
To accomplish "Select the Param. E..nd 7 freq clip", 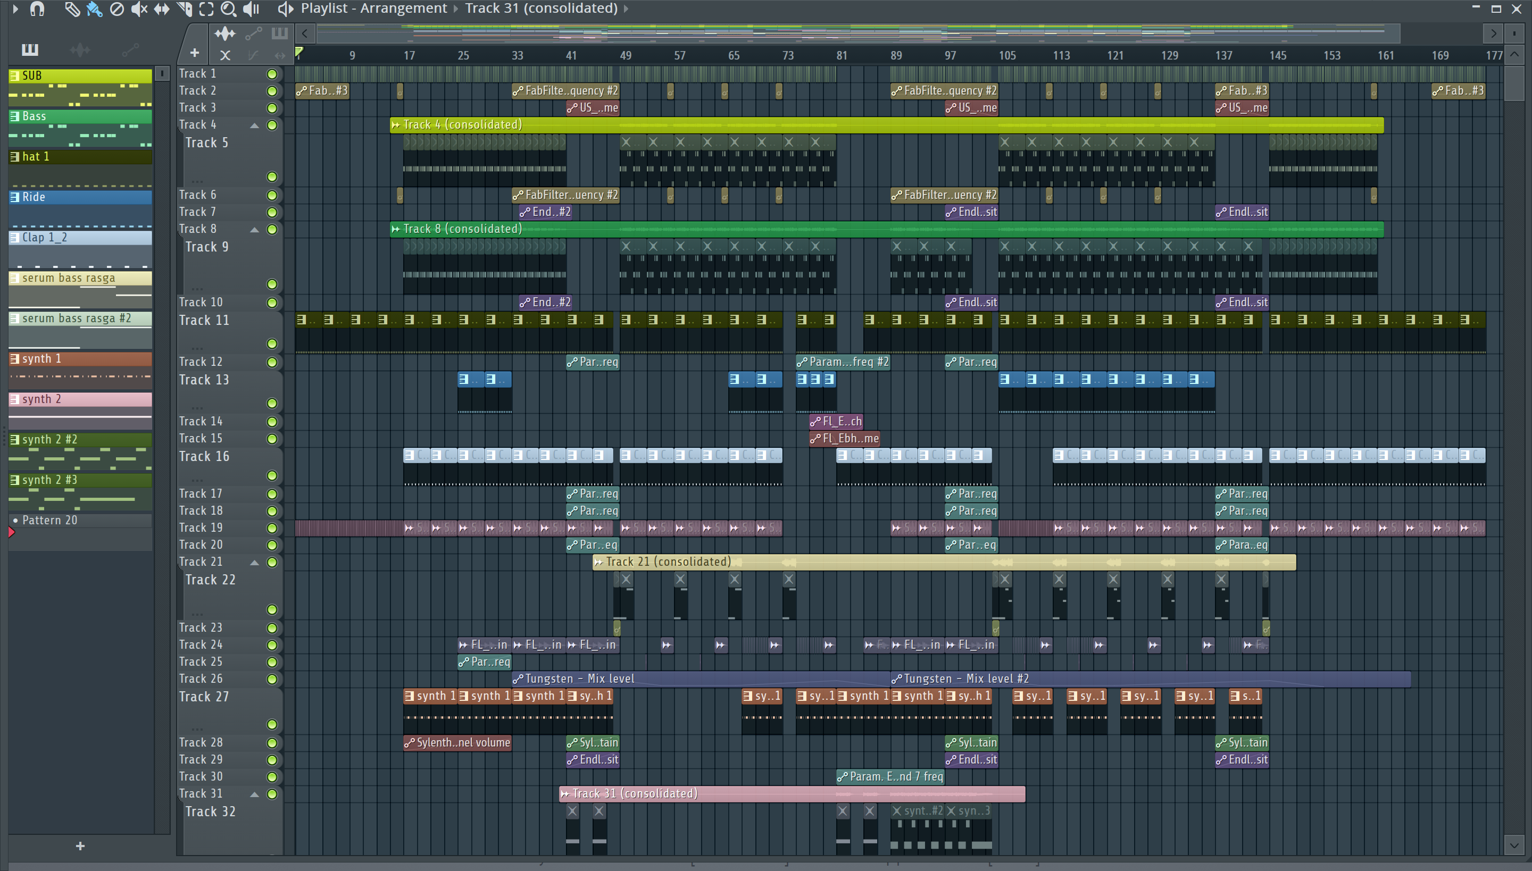I will pos(890,777).
